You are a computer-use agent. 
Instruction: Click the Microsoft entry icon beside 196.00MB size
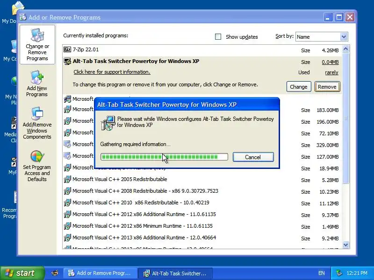(x=67, y=121)
